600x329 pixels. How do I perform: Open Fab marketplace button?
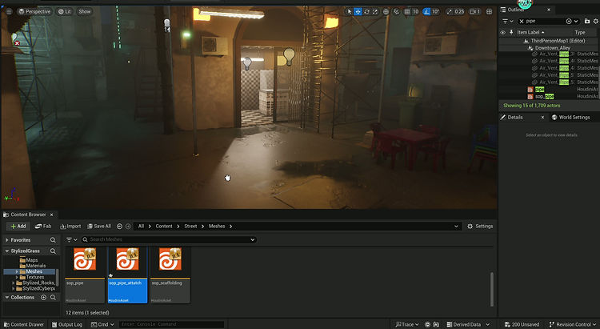point(43,227)
